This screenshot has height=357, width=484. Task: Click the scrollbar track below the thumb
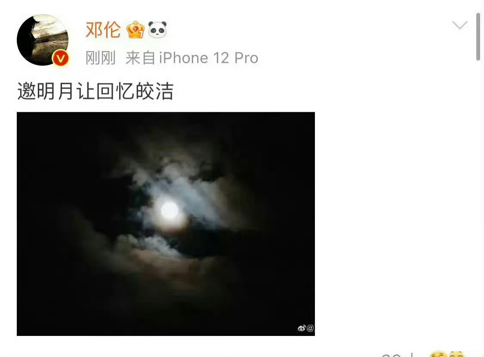478,200
